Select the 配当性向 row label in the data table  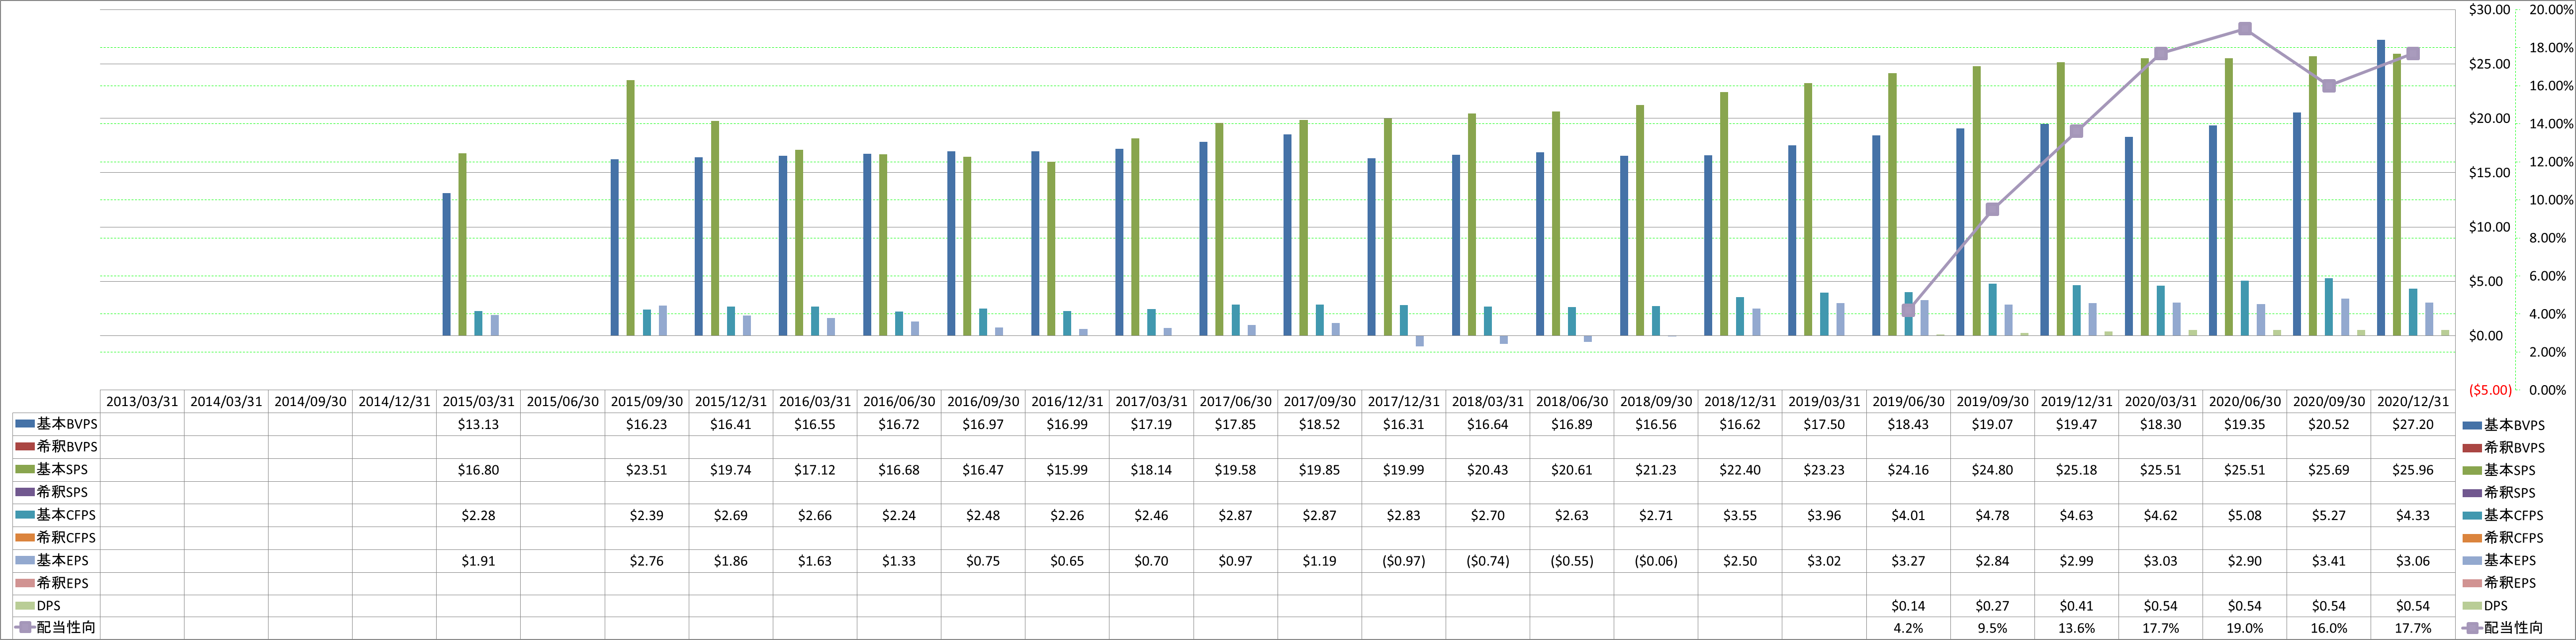[66, 628]
